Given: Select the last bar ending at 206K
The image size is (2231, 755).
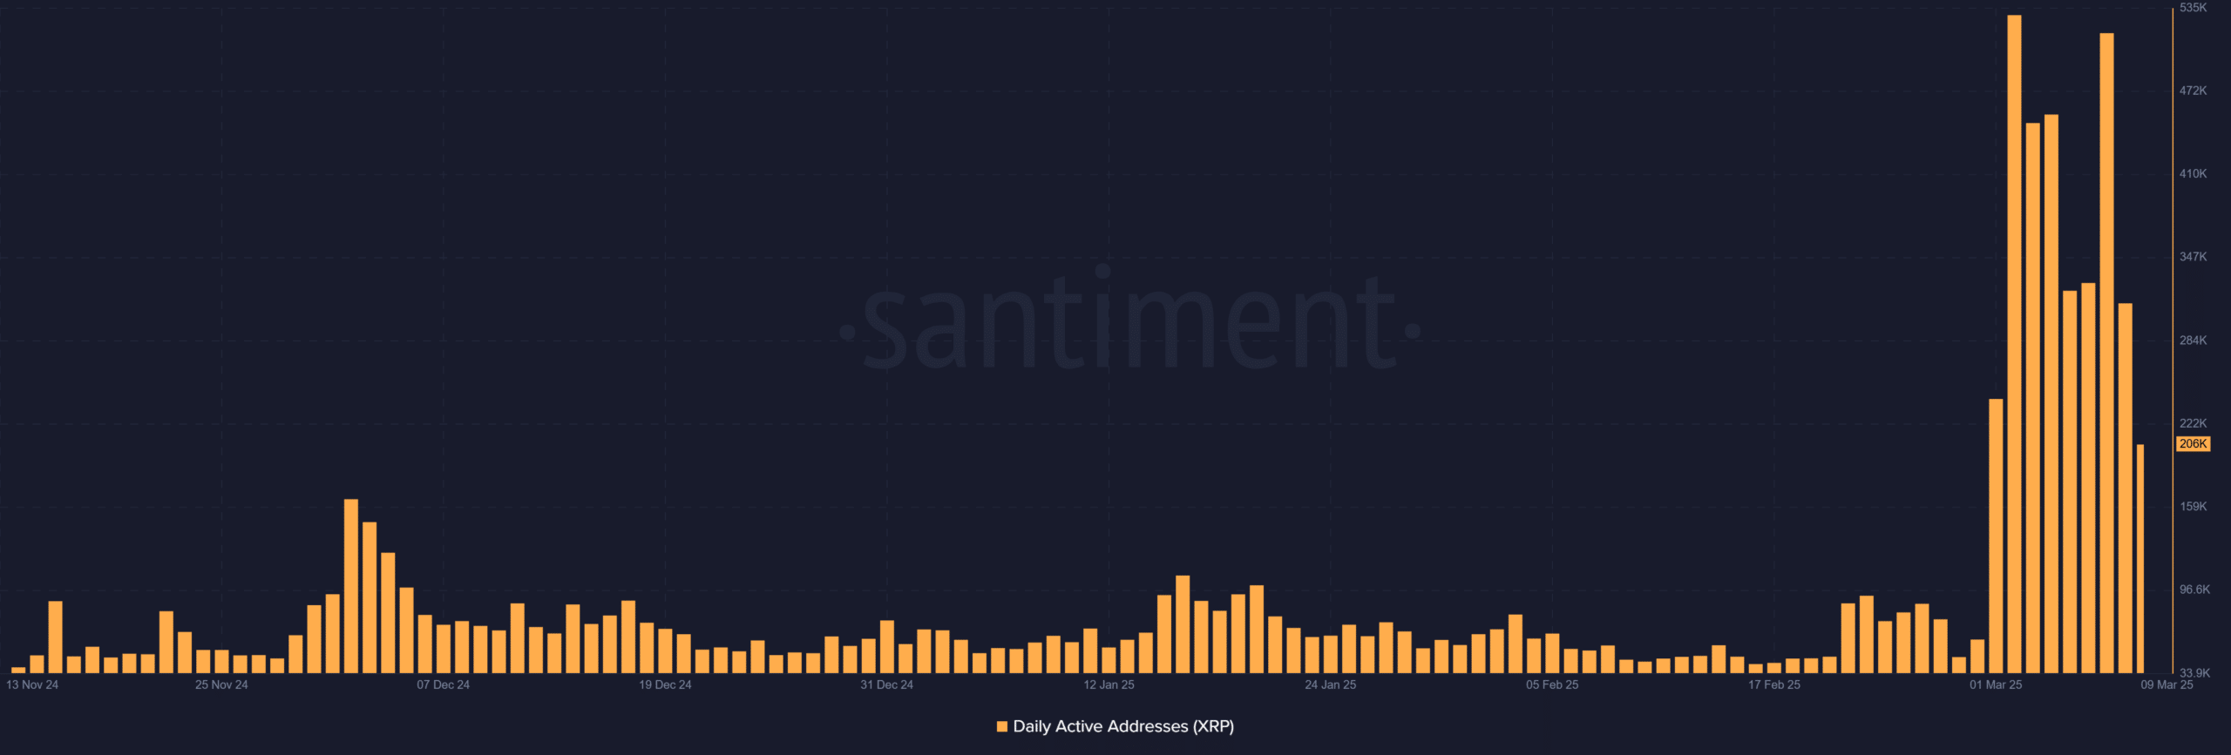Looking at the screenshot, I should point(2139,559).
